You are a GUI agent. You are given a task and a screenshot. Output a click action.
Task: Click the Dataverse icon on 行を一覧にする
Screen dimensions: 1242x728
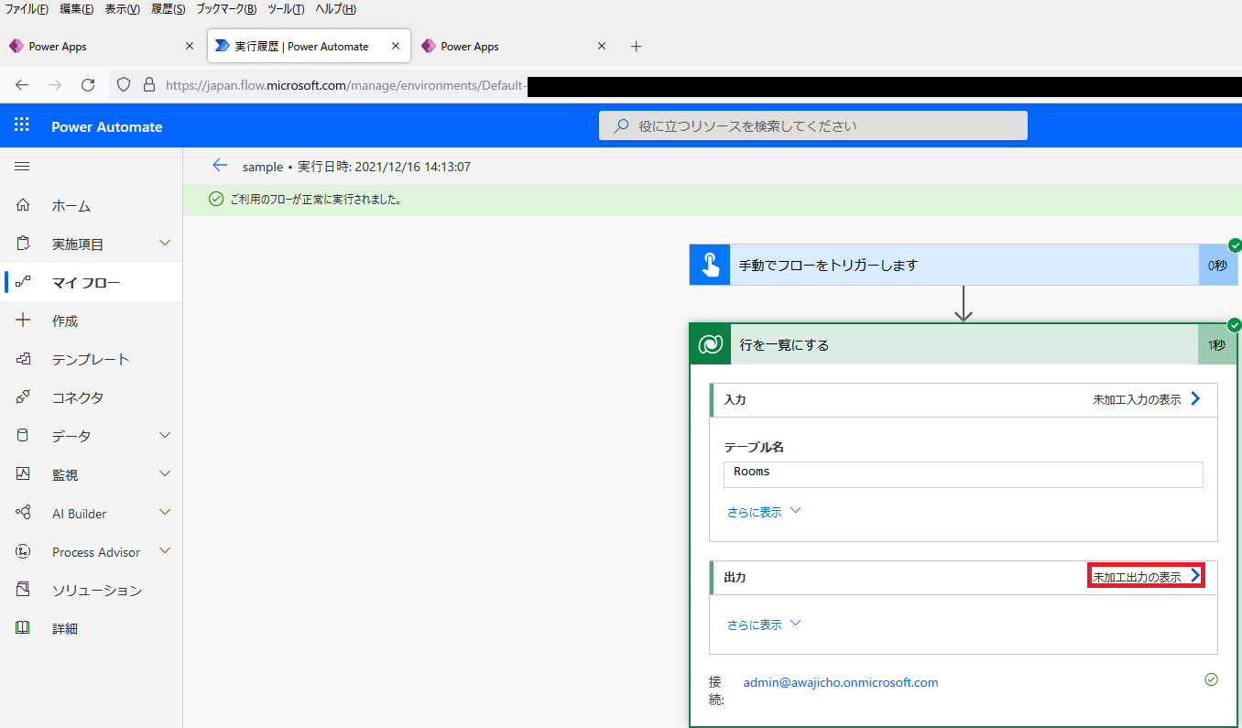point(710,344)
